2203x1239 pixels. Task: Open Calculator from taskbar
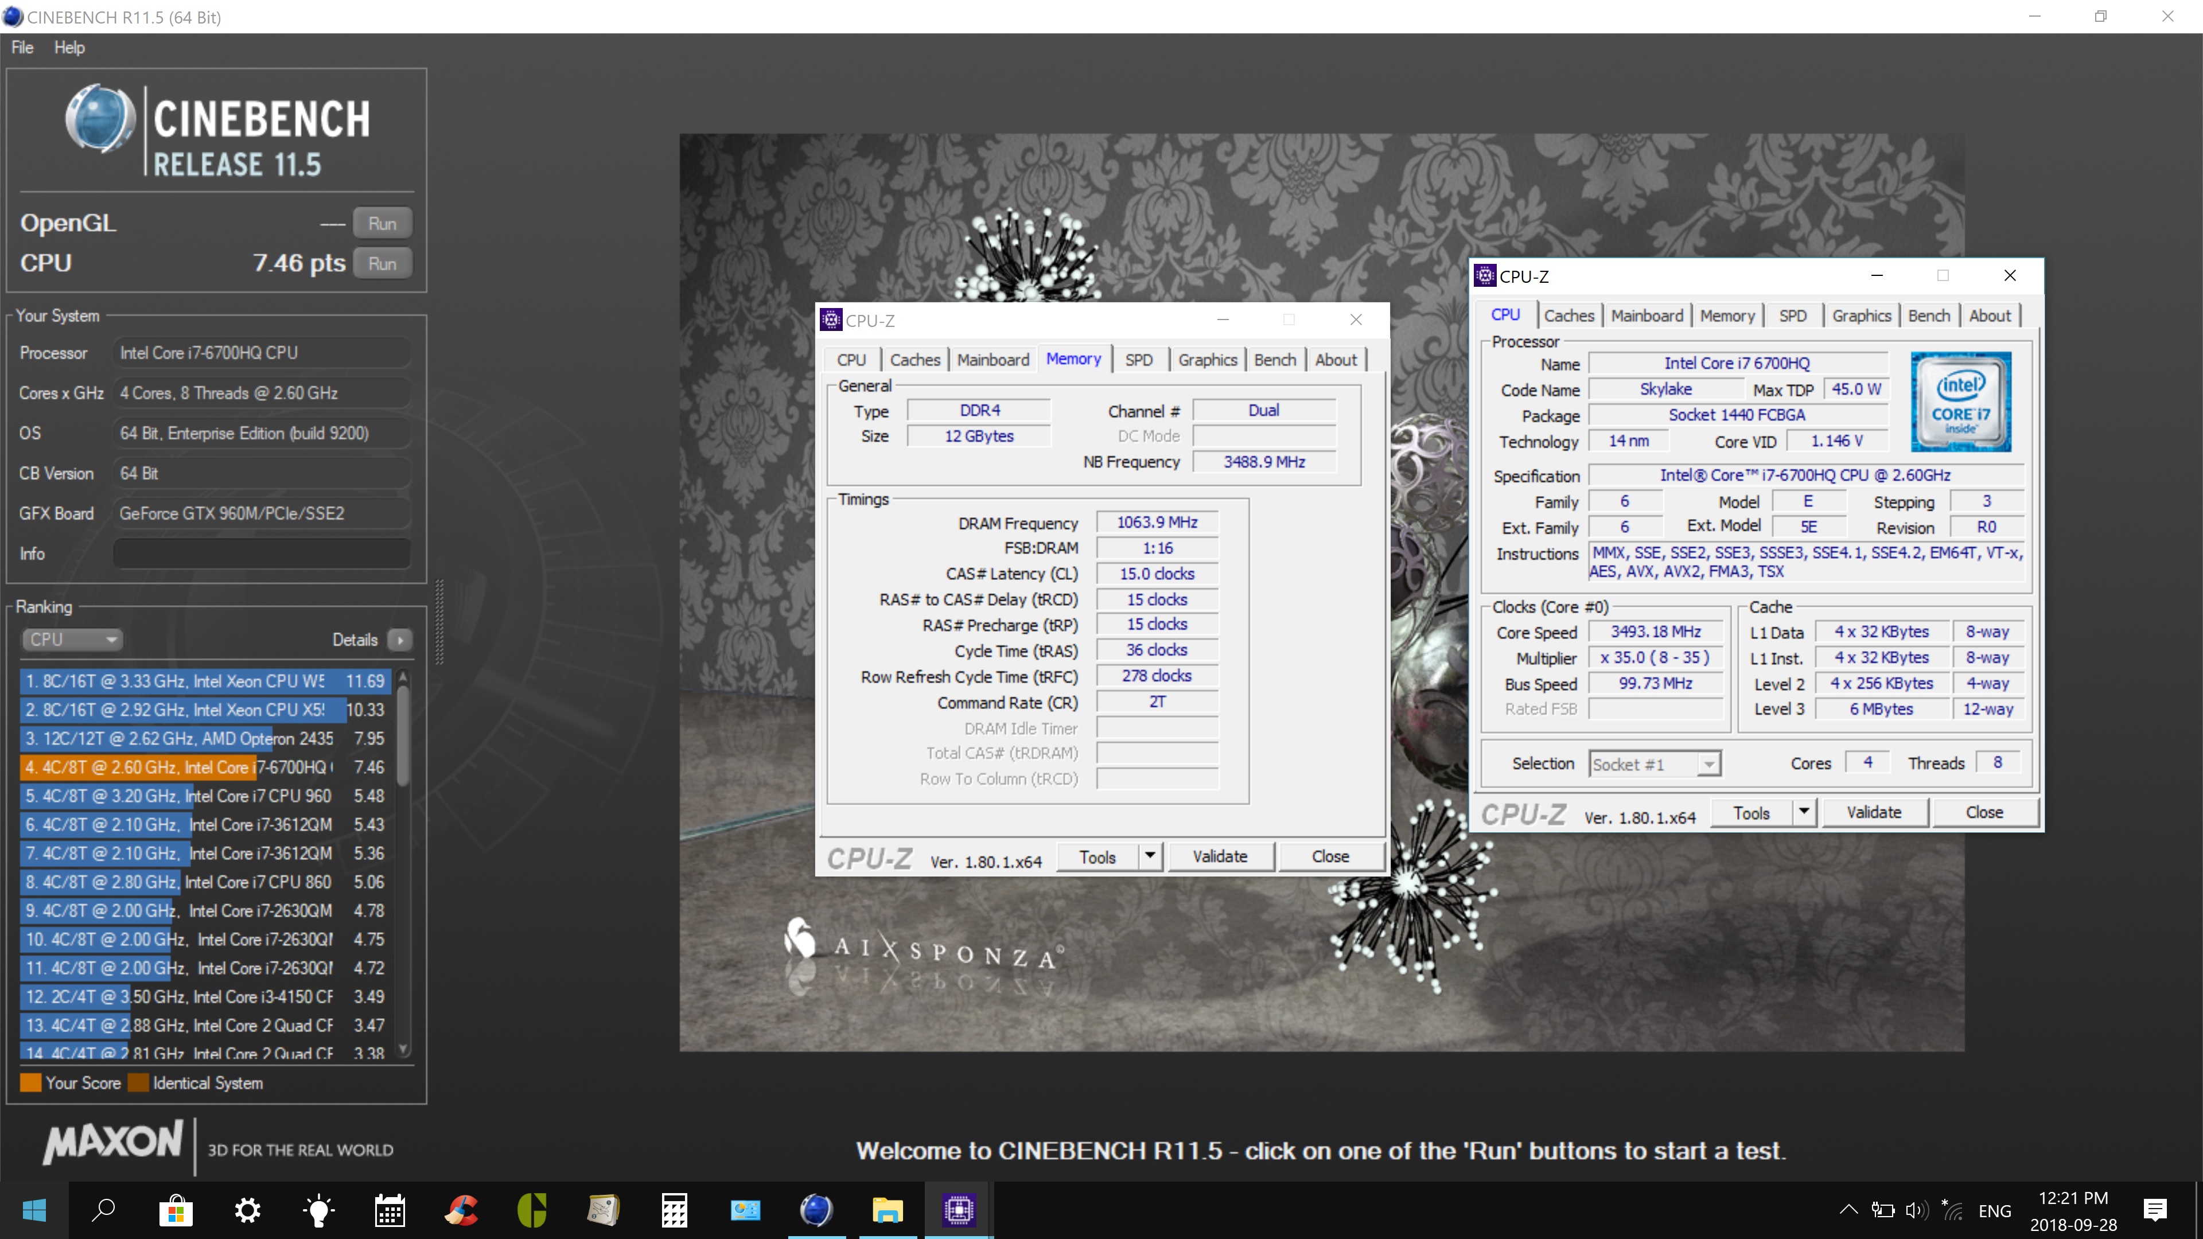(x=674, y=1210)
